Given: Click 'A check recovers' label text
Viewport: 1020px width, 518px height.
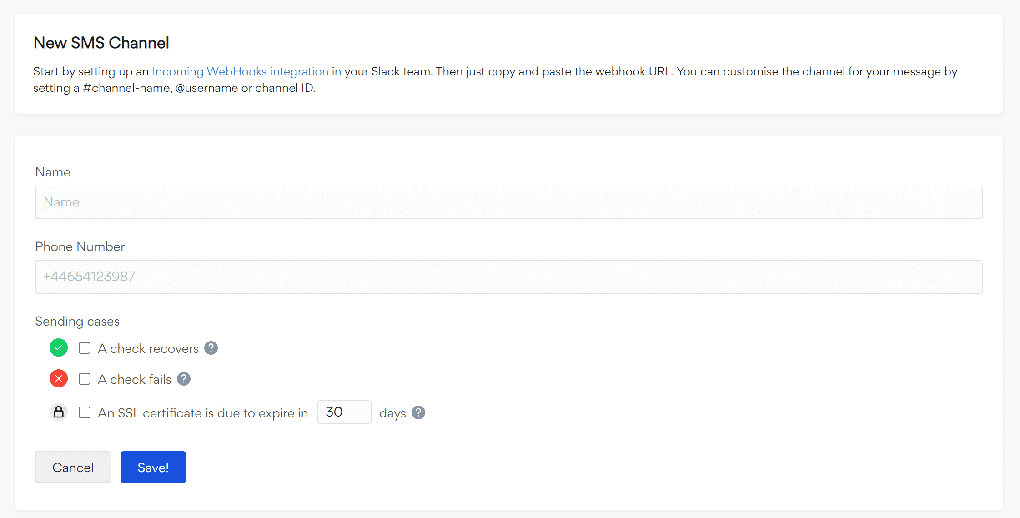Looking at the screenshot, I should coord(148,348).
